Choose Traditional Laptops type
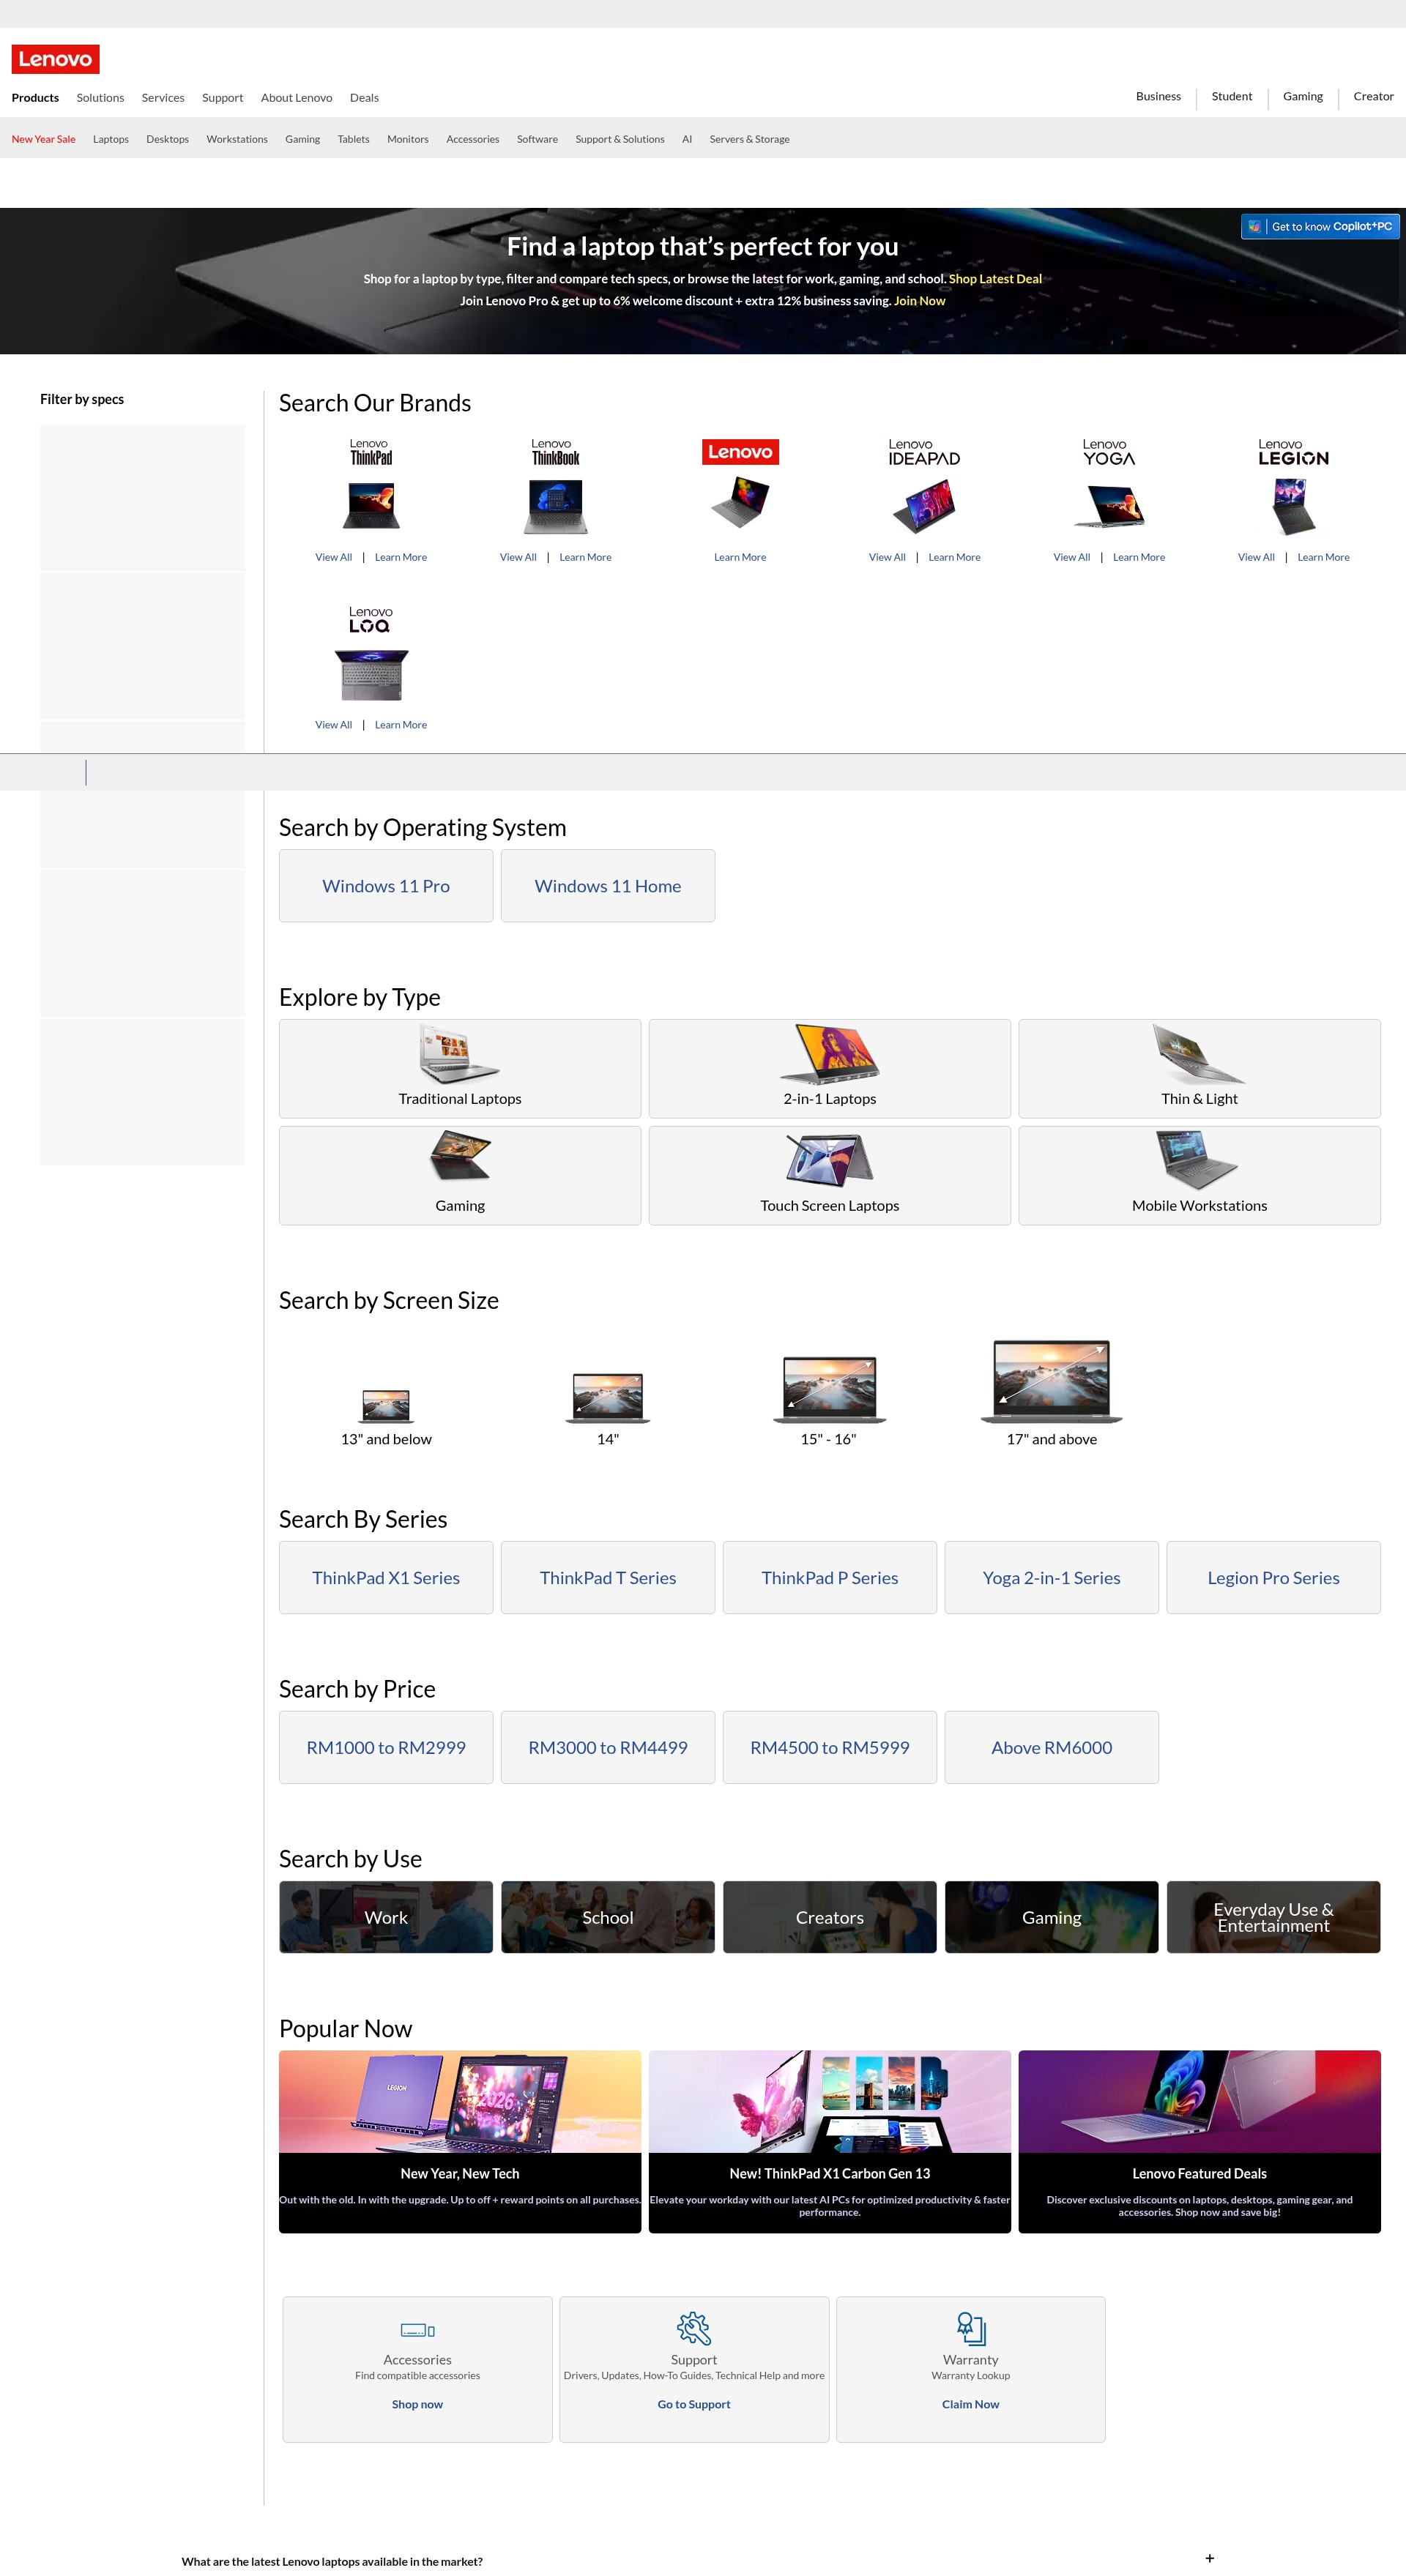Viewport: 1406px width, 2576px height. (x=459, y=1068)
